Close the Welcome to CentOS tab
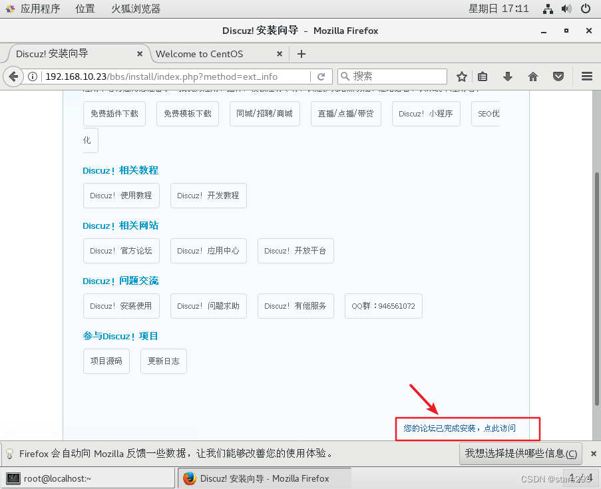 click(280, 54)
